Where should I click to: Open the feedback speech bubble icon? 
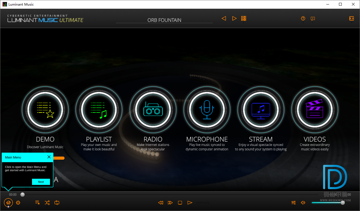pyautogui.click(x=313, y=19)
